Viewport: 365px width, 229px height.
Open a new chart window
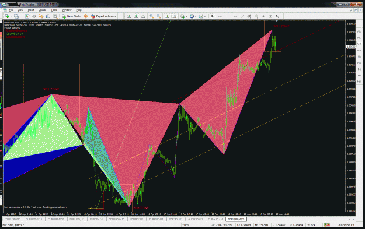[x=7, y=16]
